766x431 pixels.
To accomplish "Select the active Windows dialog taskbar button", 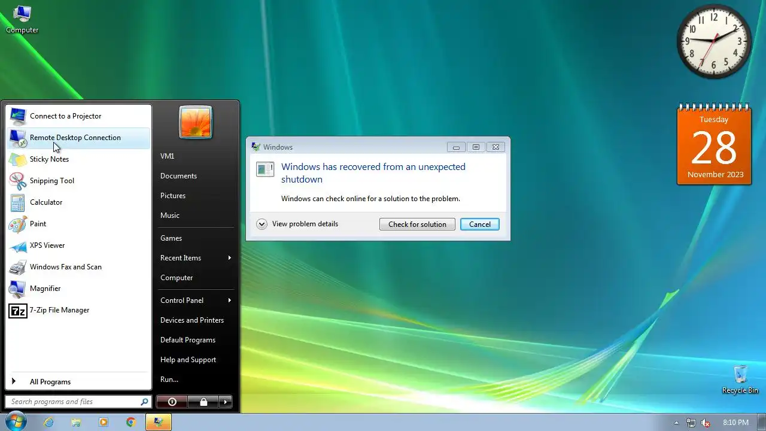I will point(159,422).
